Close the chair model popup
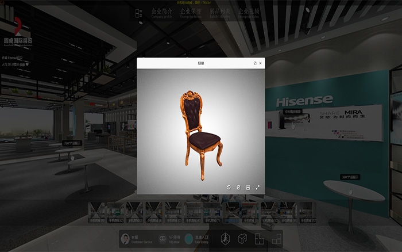Screen dimensions: 402x252 click(x=260, y=63)
